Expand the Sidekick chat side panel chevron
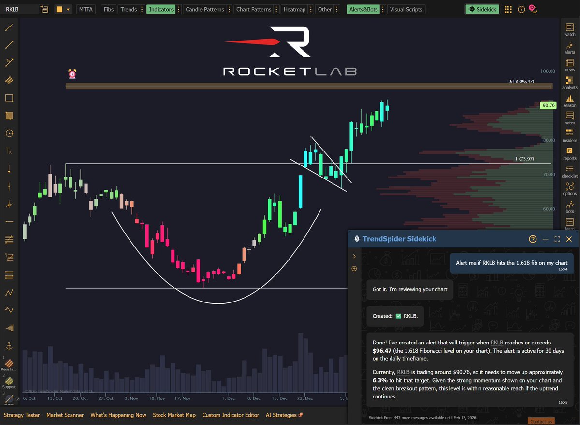The image size is (580, 425). (x=354, y=256)
